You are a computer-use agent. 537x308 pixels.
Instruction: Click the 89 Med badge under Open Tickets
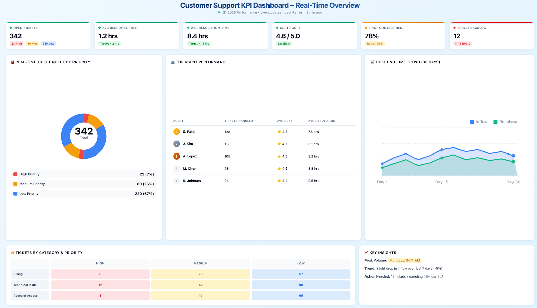tap(32, 43)
